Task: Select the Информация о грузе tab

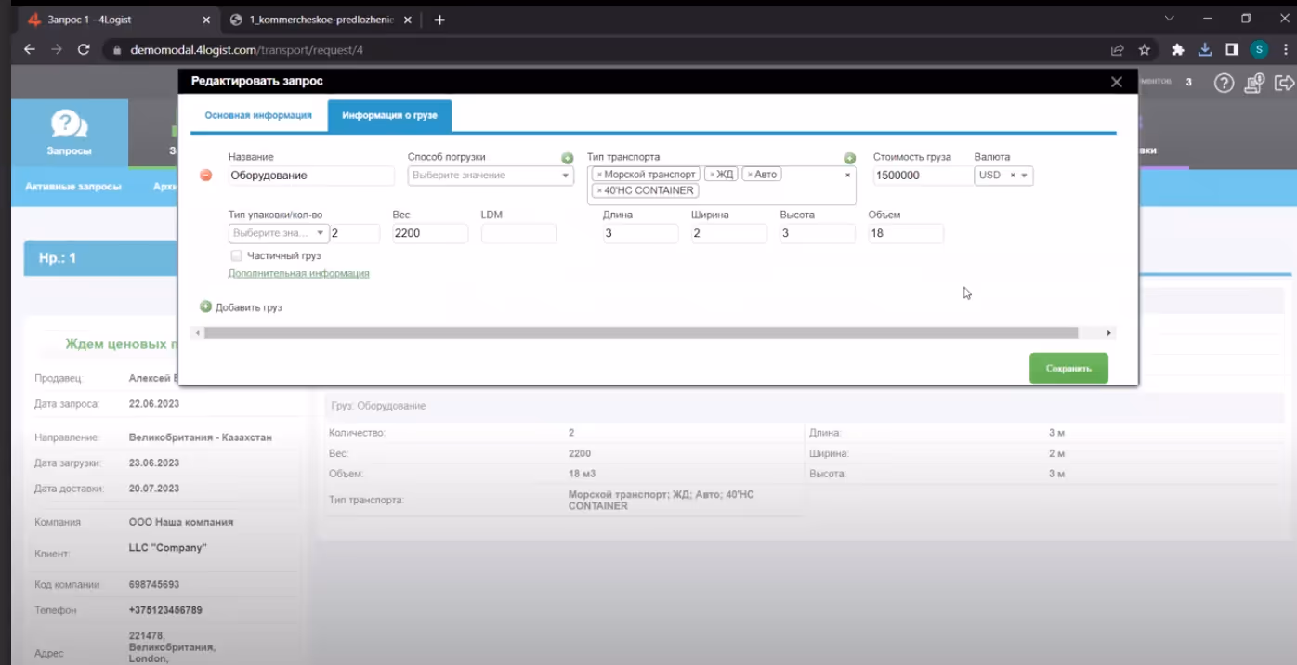Action: (389, 116)
